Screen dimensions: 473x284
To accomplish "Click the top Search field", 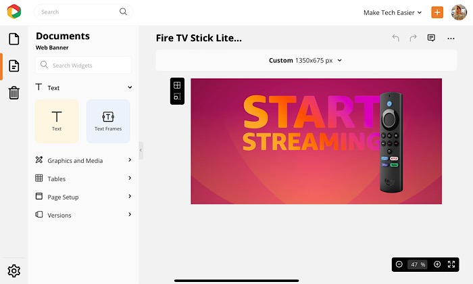I will point(83,11).
